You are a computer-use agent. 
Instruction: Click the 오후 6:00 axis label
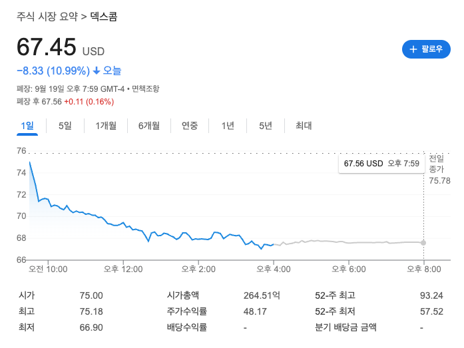pyautogui.click(x=349, y=269)
